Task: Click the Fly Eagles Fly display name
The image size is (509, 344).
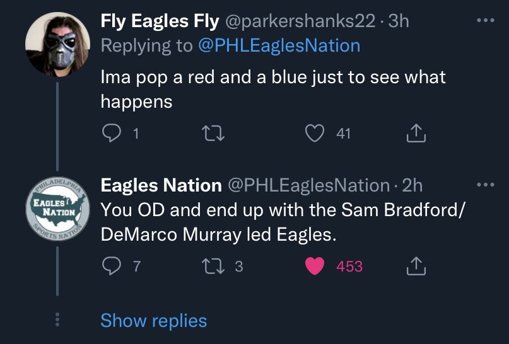Action: click(x=160, y=21)
